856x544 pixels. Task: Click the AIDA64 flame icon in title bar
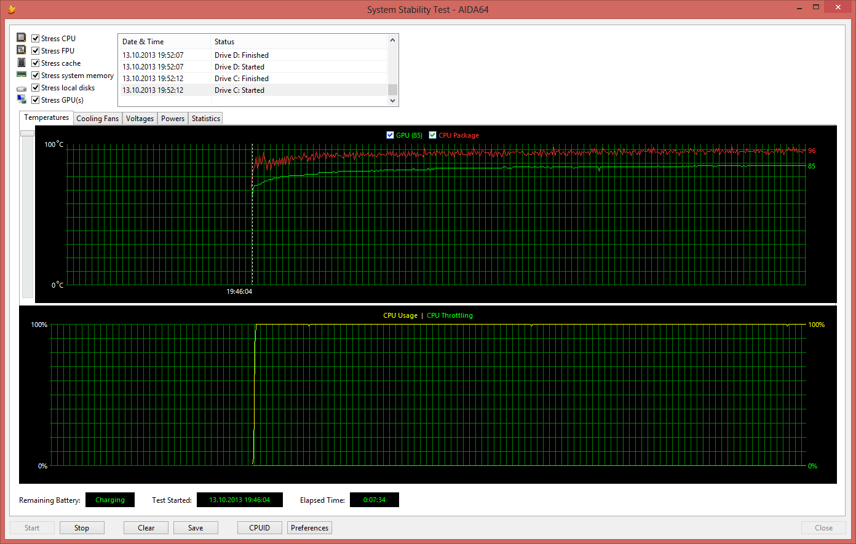point(11,9)
